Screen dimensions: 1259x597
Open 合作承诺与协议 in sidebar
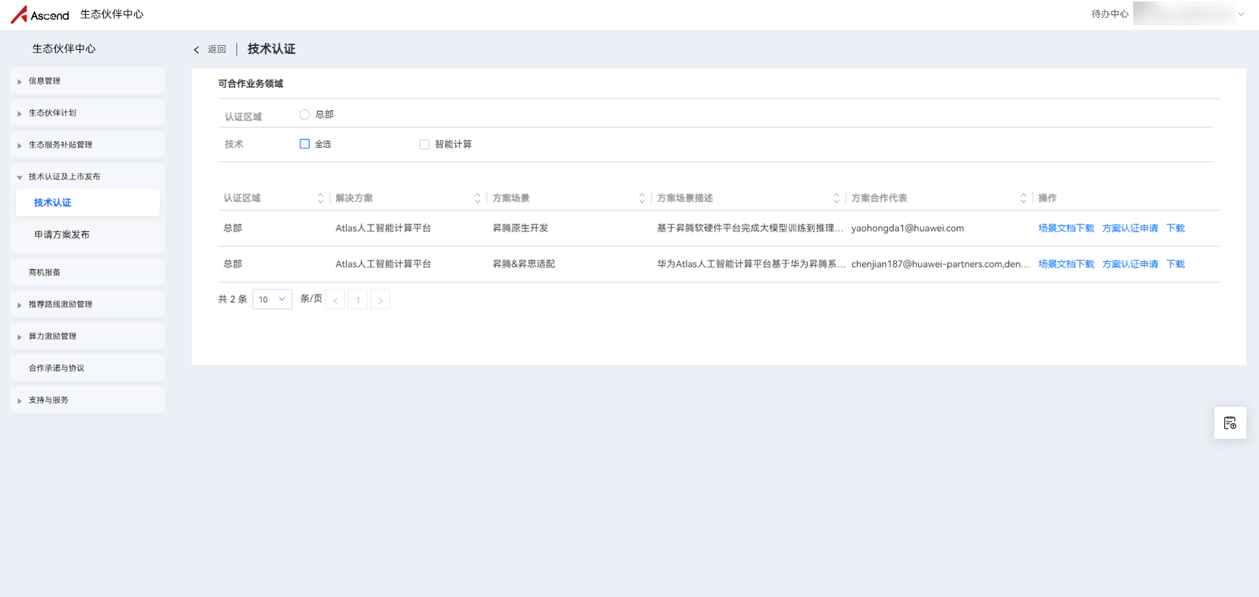[88, 368]
